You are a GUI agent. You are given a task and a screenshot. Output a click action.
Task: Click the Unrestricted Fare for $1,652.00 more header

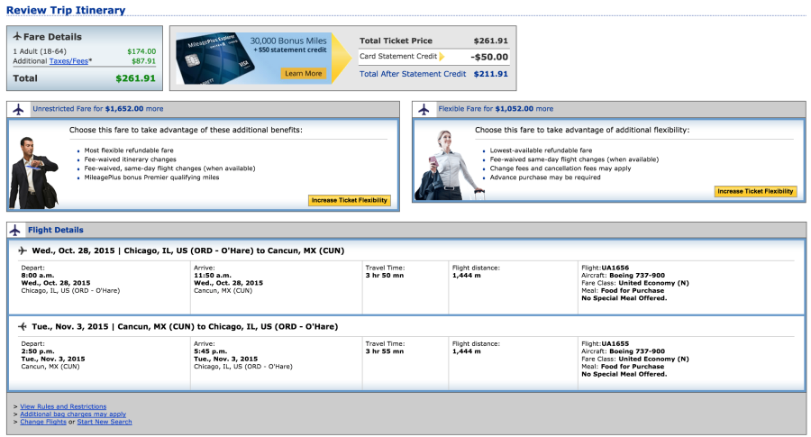(97, 109)
